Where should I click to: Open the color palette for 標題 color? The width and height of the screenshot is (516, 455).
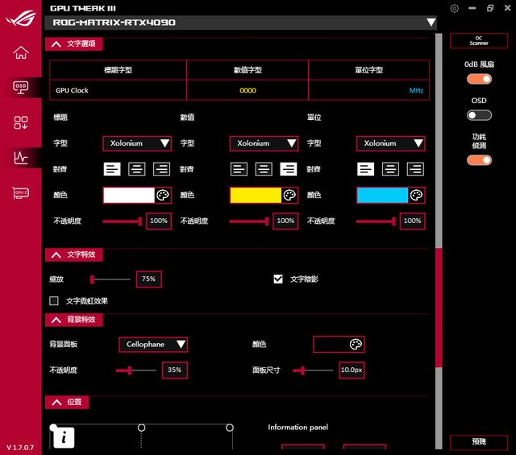pyautogui.click(x=162, y=195)
